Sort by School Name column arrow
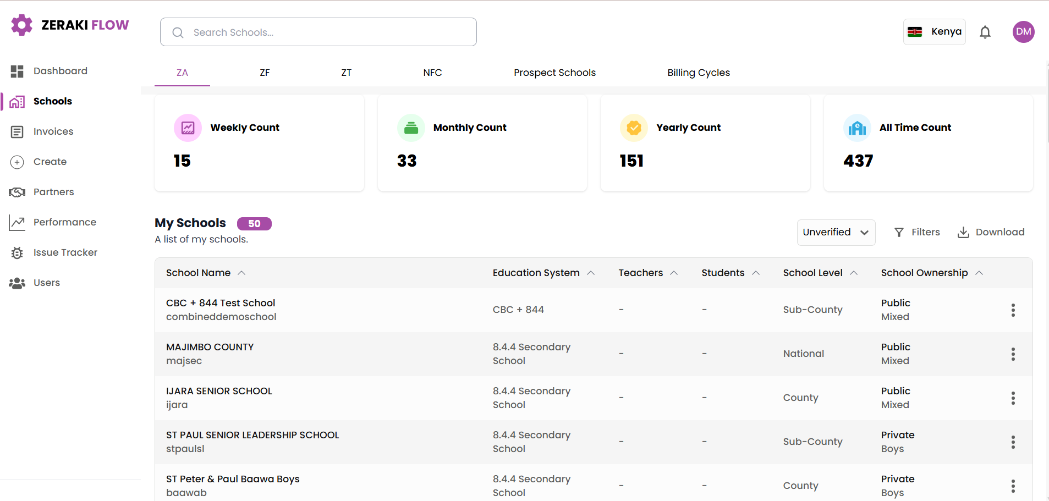The width and height of the screenshot is (1049, 501). pos(241,273)
